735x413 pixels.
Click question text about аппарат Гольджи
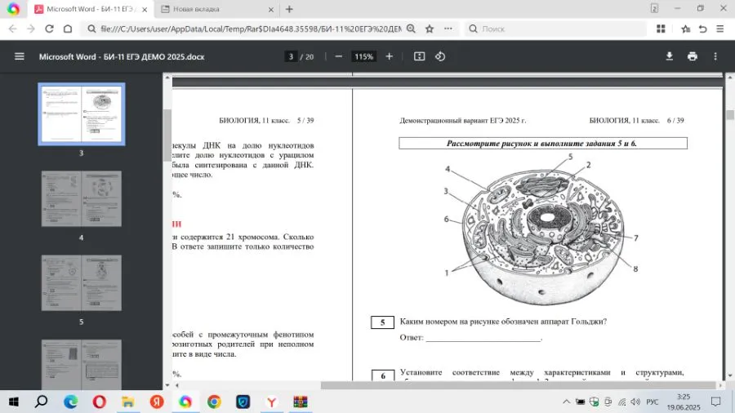503,322
